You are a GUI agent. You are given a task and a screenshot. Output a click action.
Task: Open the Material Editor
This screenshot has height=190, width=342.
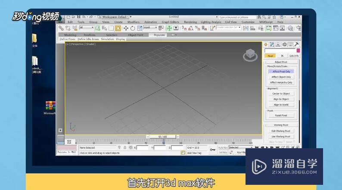click(290, 28)
